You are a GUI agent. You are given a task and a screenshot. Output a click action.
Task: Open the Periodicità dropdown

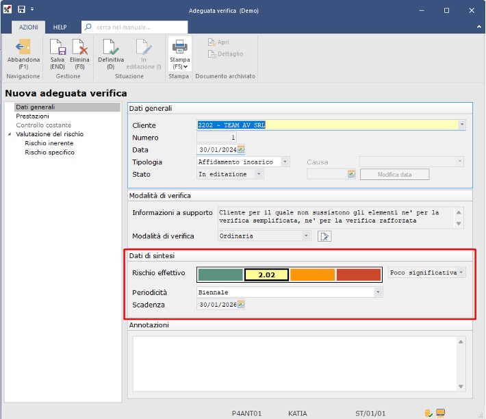click(x=378, y=292)
